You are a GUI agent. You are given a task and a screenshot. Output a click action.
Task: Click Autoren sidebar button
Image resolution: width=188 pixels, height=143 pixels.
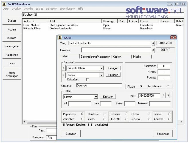(x=12, y=38)
